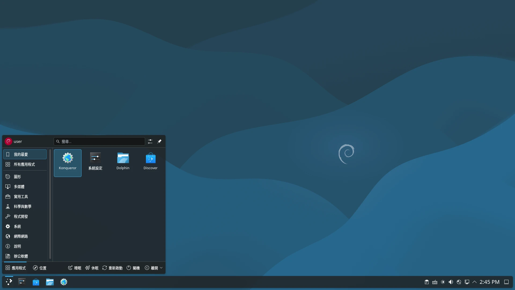
Task: Open launcher configure settings sliders button
Action: [x=150, y=142]
